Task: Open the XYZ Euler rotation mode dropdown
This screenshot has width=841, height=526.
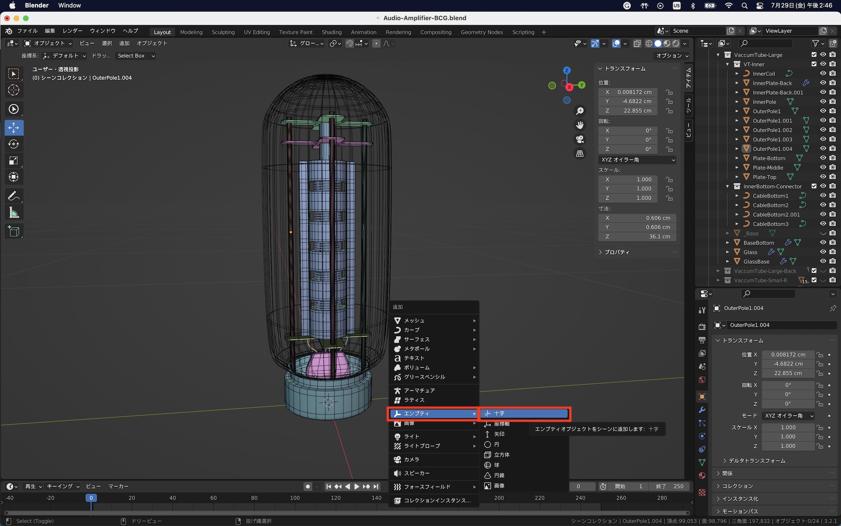Action: coord(638,160)
